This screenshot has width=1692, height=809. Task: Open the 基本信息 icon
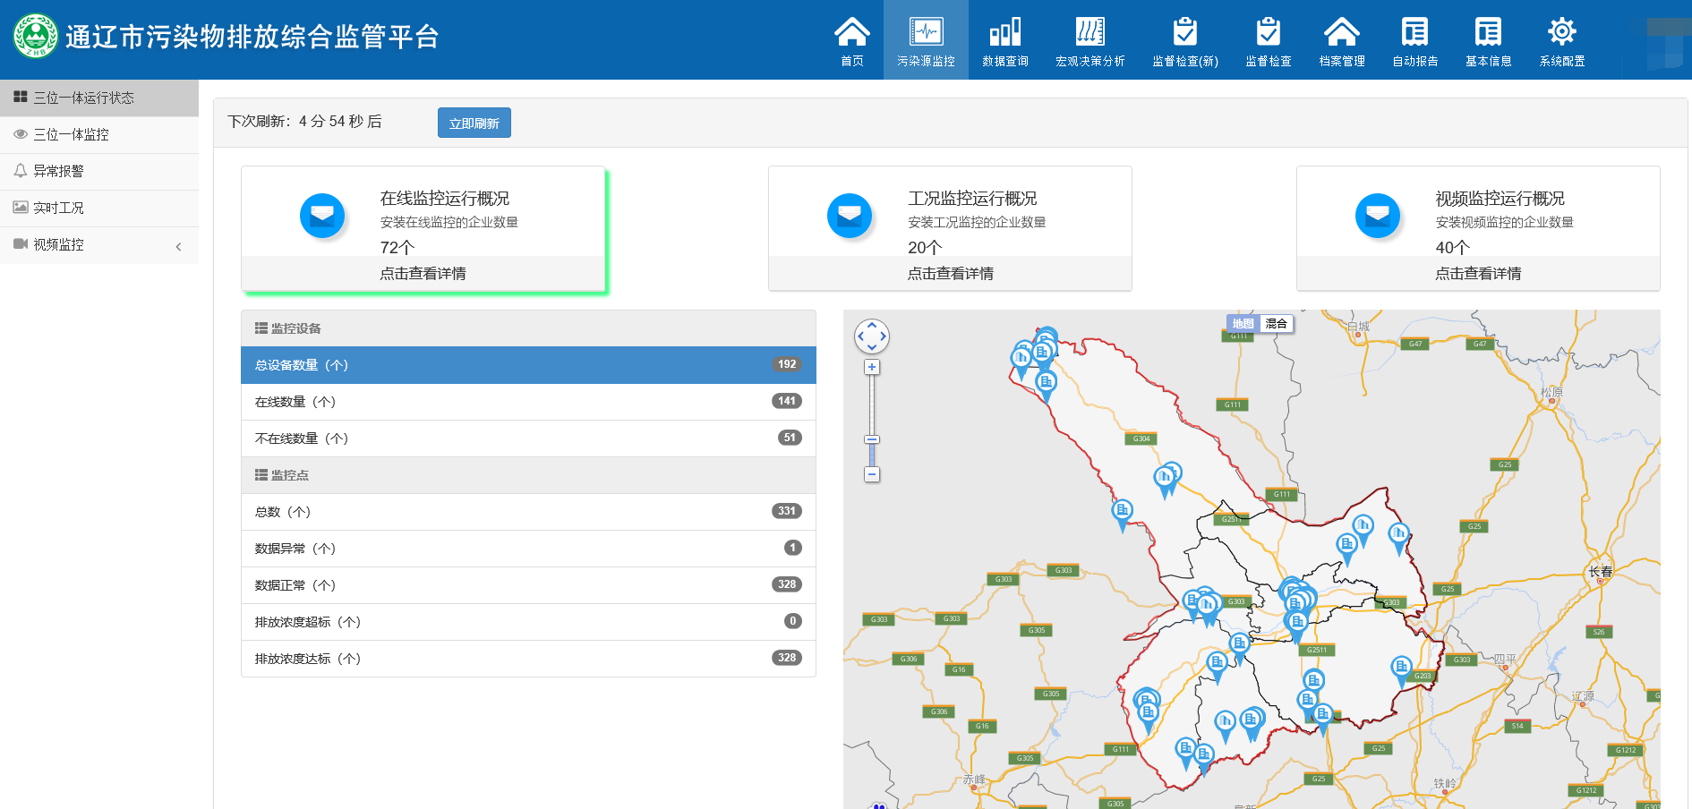1488,41
